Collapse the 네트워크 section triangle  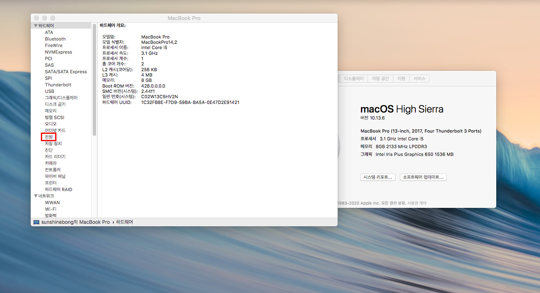click(x=36, y=196)
